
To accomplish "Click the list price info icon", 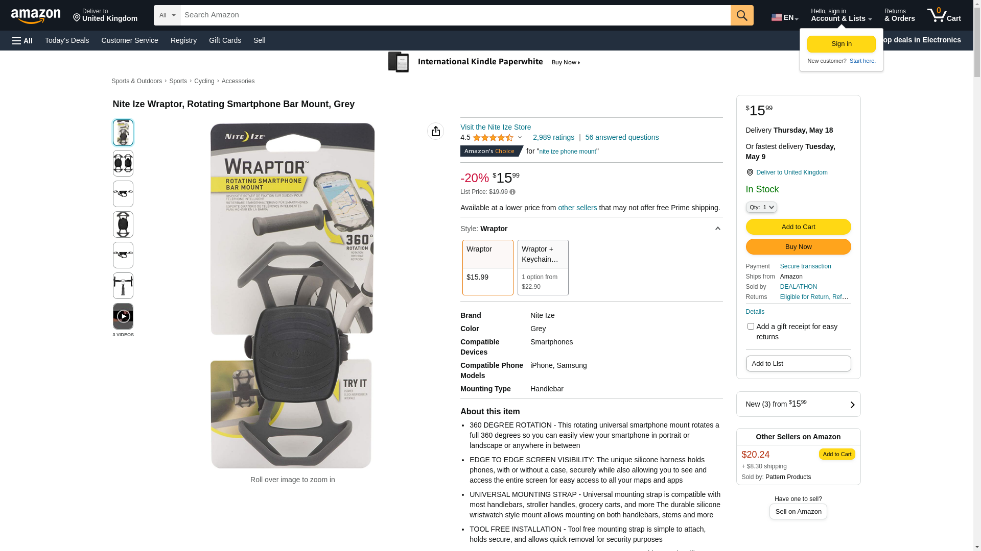I will coord(512,192).
